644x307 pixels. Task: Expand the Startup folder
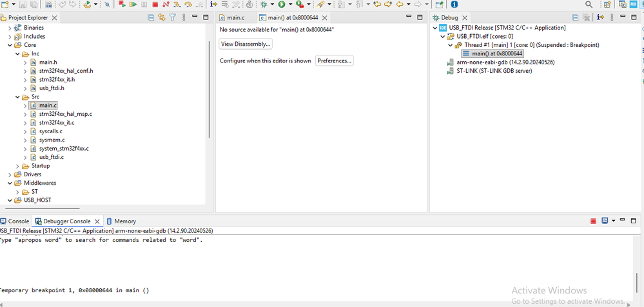17,166
